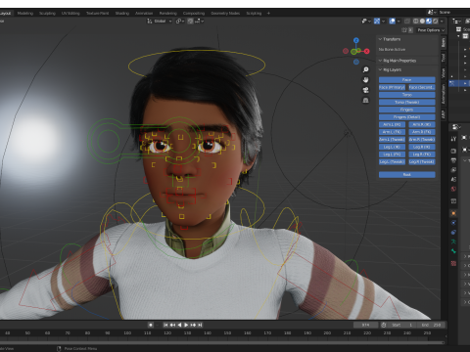
Task: Select material preview viewport shading
Action: pyautogui.click(x=429, y=22)
